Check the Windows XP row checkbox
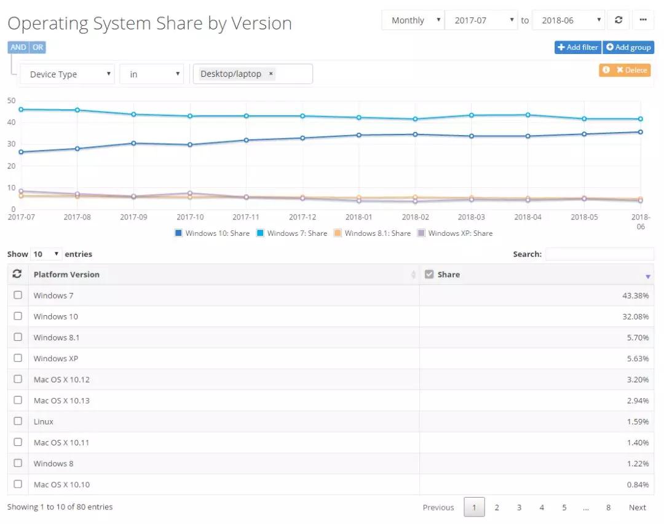Image resolution: width=664 pixels, height=524 pixels. point(18,358)
